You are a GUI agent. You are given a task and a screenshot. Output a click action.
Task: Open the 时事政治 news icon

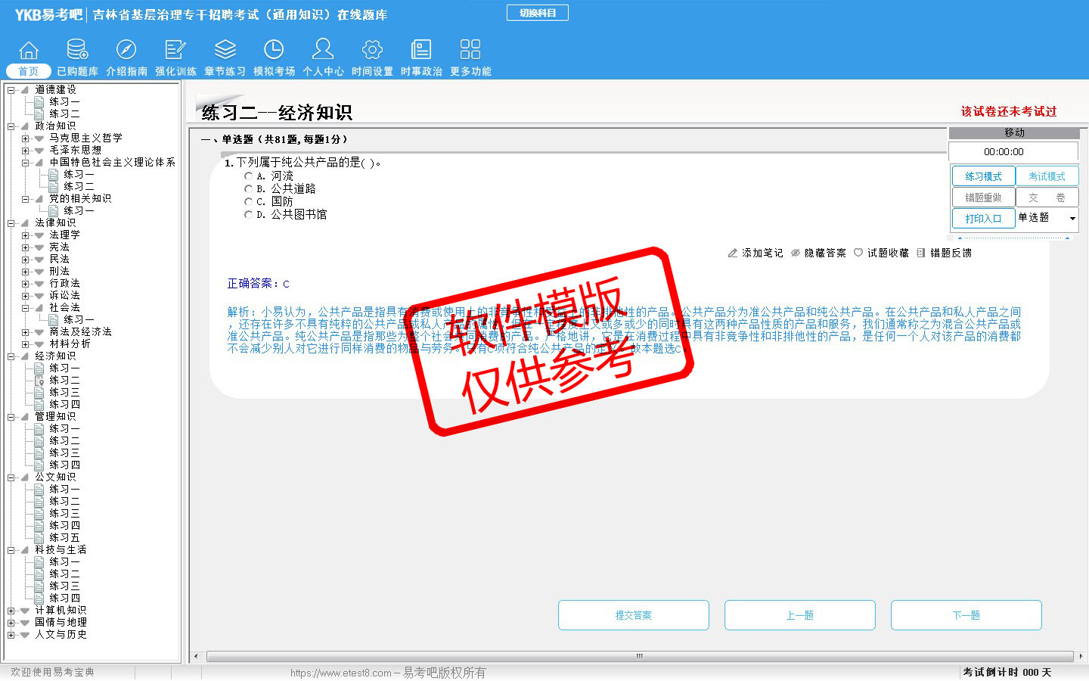tap(421, 50)
